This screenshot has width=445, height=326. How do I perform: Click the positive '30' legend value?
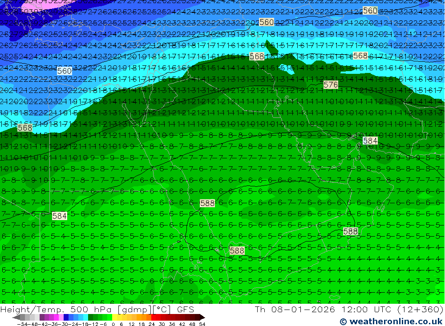162,324
